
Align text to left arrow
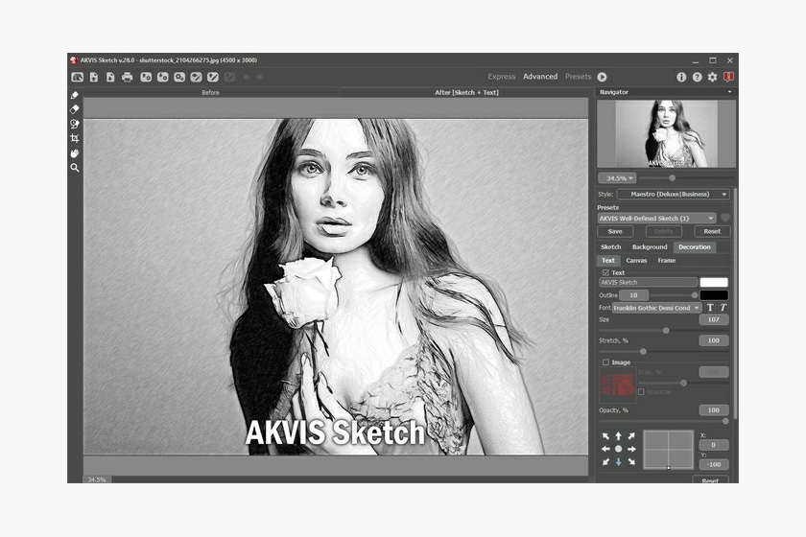tap(605, 449)
